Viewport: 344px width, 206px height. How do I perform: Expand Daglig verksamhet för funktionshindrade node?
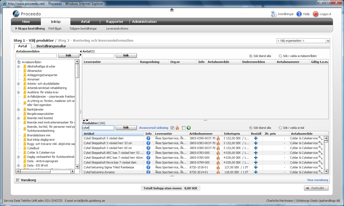pos(19,157)
